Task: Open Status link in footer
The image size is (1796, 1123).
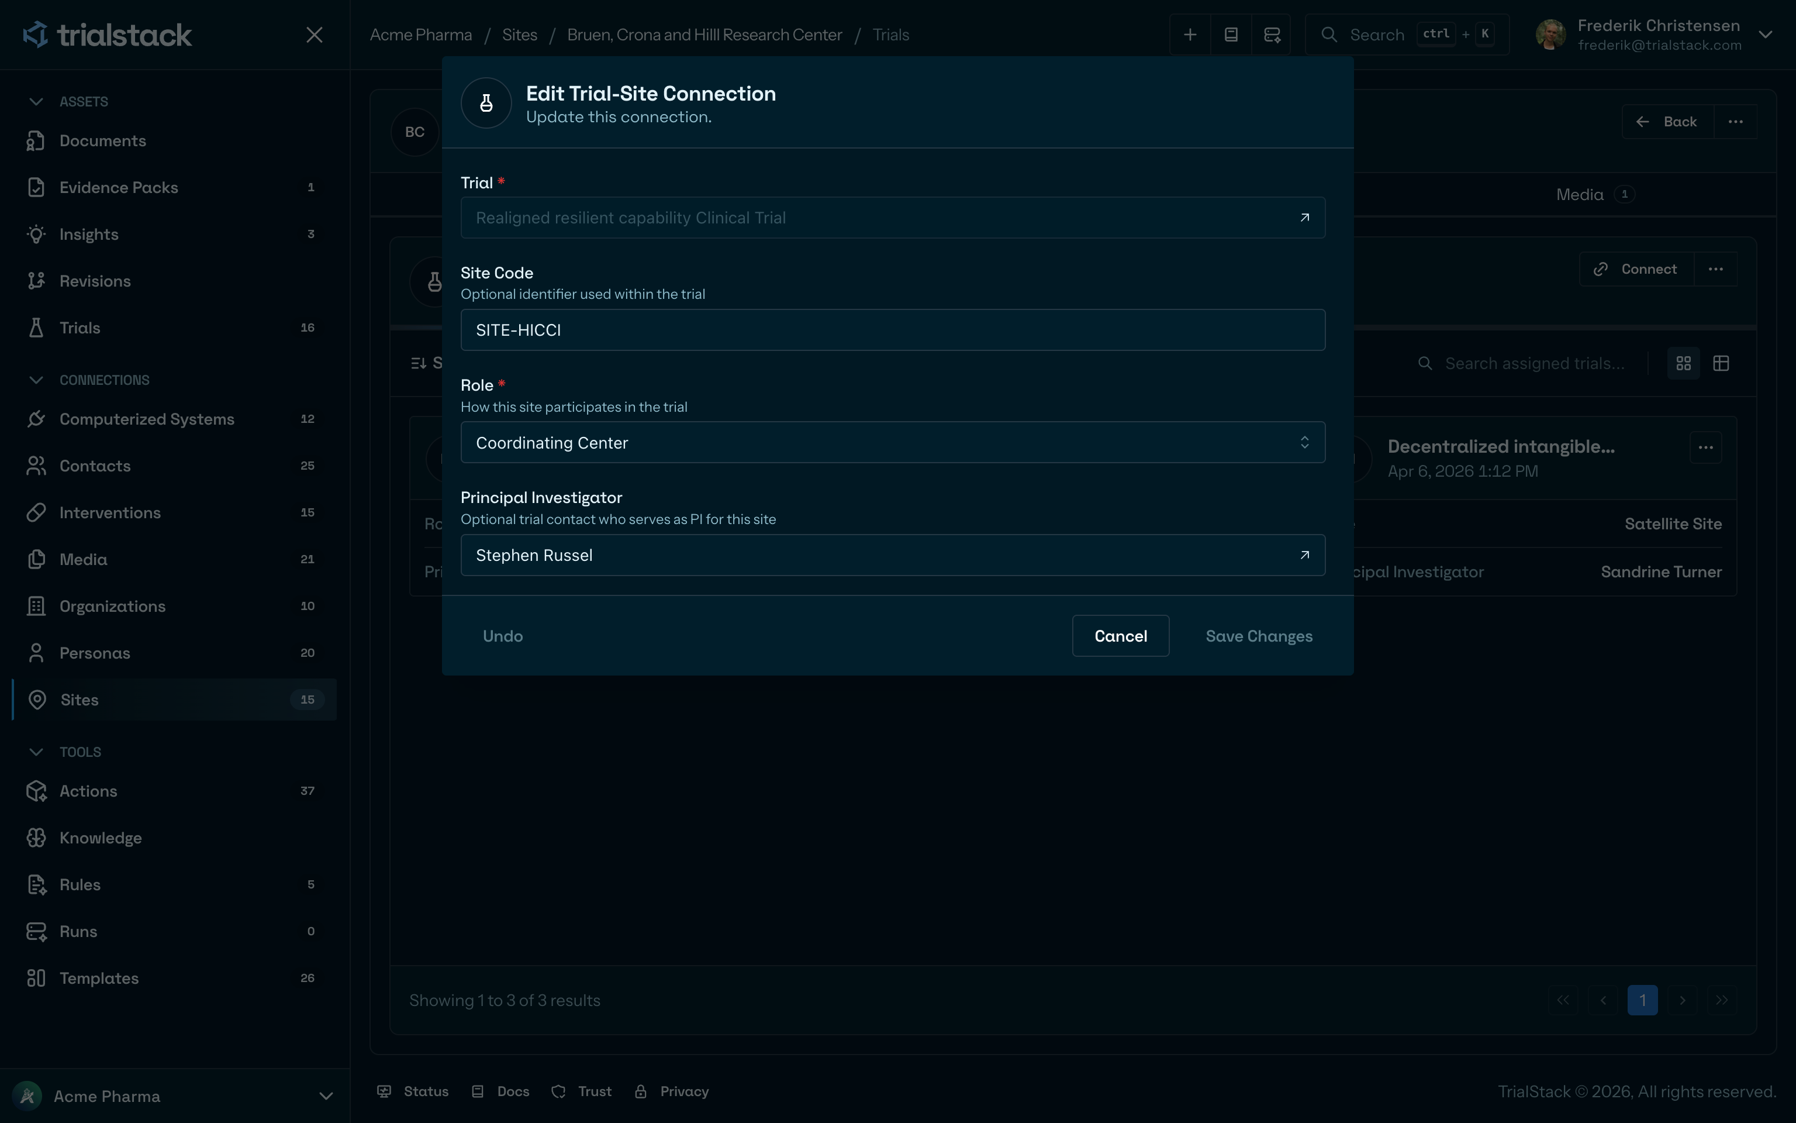Action: [413, 1091]
